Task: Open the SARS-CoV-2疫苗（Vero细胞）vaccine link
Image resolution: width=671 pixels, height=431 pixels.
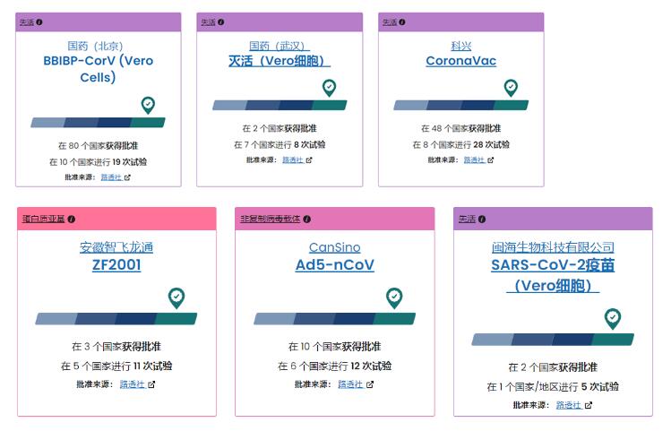Action: pos(553,275)
